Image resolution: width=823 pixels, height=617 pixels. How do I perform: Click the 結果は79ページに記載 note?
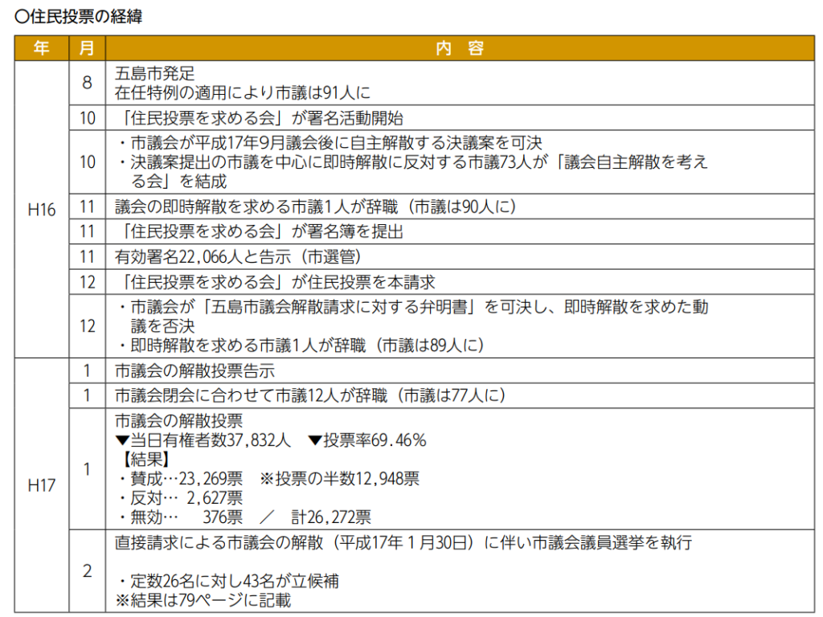203,600
